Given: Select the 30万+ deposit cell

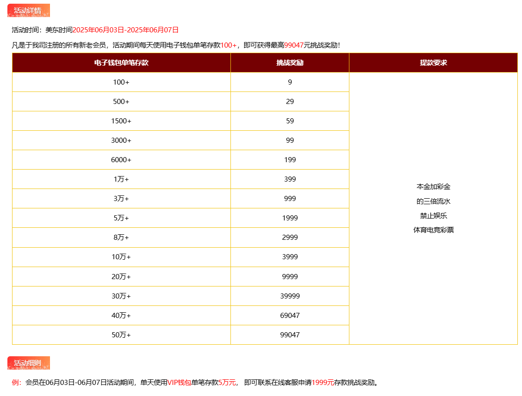Looking at the screenshot, I should (121, 296).
